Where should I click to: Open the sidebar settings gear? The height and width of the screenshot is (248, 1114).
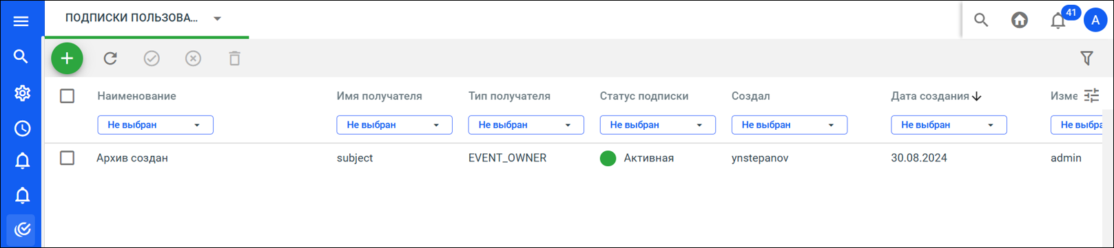(22, 93)
